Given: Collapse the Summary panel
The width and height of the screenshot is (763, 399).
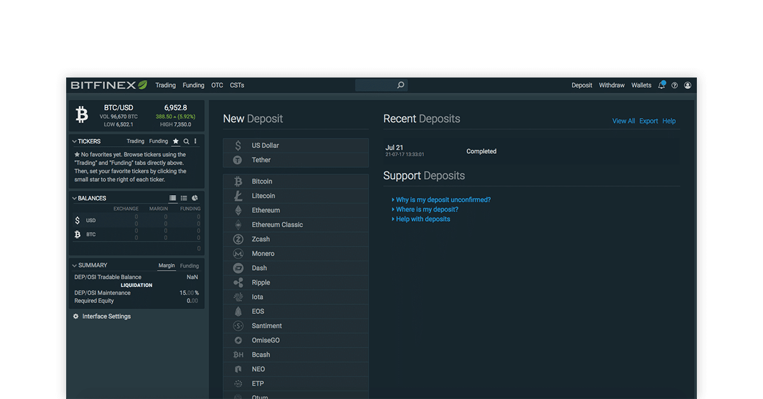Looking at the screenshot, I should 74,266.
